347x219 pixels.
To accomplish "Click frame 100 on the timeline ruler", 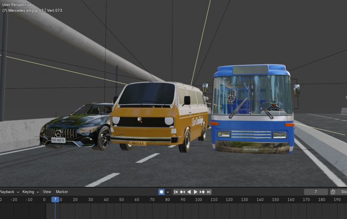I will pyautogui.click(x=199, y=200).
